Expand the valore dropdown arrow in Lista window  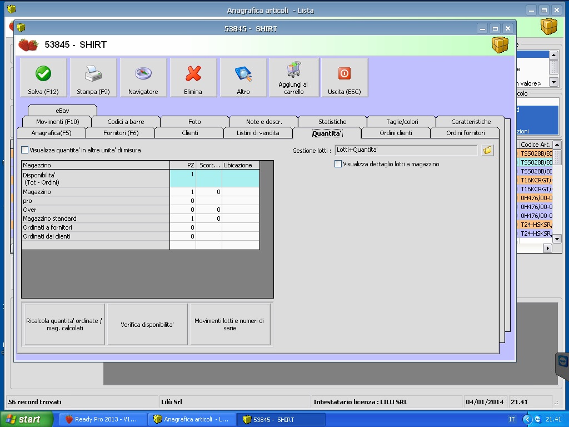pos(553,82)
